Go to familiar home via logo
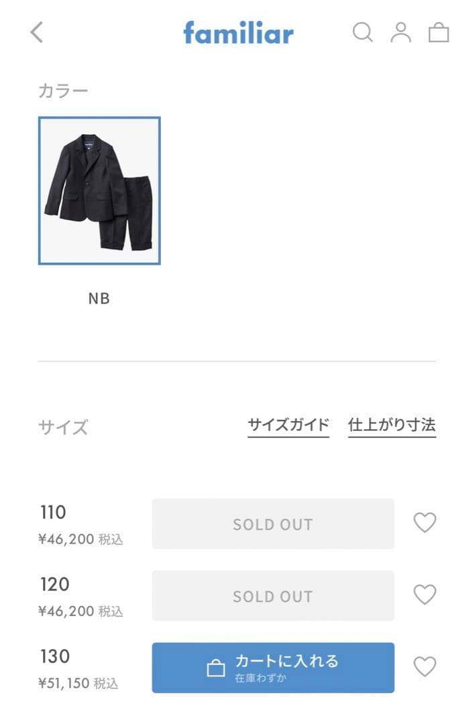Image resolution: width=475 pixels, height=724 pixels. [x=238, y=32]
